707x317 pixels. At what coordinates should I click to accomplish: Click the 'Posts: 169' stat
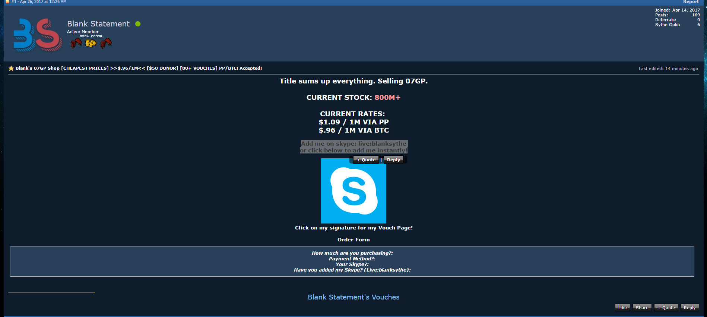click(677, 15)
